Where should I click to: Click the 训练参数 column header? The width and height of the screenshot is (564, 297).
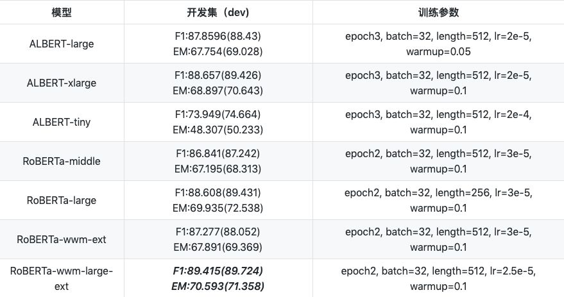point(438,13)
